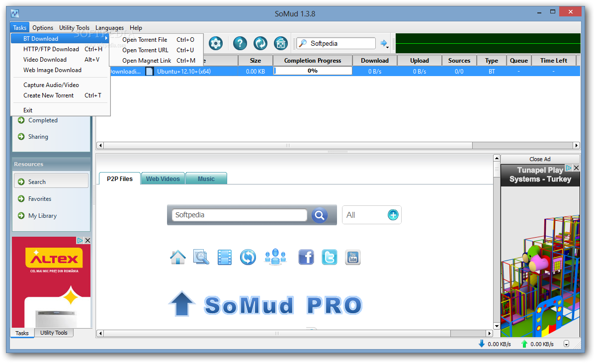Open the settings gear in toolbar
Viewport: 595px width, 363px height.
pos(216,43)
